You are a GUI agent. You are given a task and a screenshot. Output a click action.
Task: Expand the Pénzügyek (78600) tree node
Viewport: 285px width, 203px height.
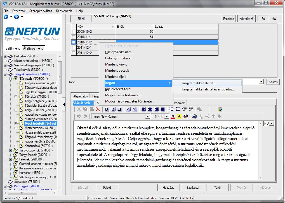5,186
